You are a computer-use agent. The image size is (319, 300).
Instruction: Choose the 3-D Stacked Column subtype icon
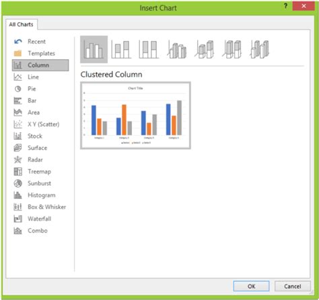[205, 49]
